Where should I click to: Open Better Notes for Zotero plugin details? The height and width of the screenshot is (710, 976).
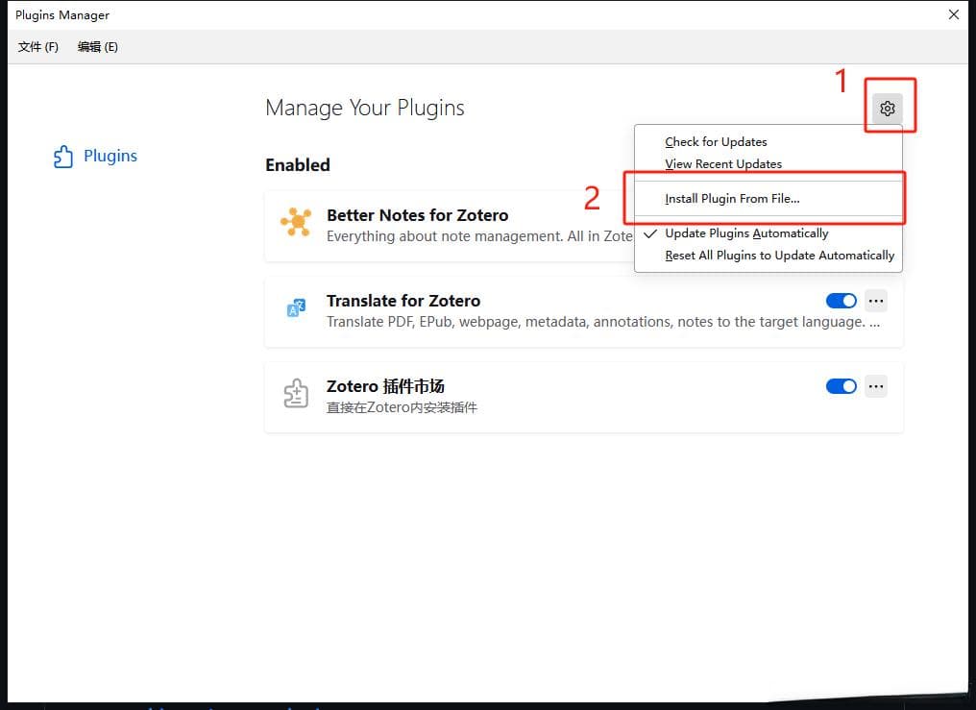point(417,215)
